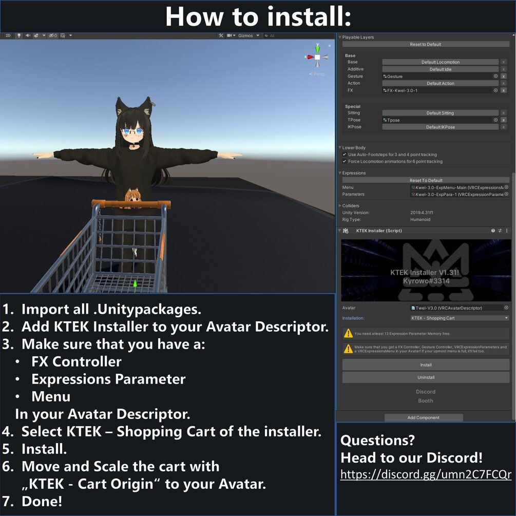Viewport: 516px width, 516px height.
Task: Remove the FX layer with its x button
Action: [x=504, y=90]
